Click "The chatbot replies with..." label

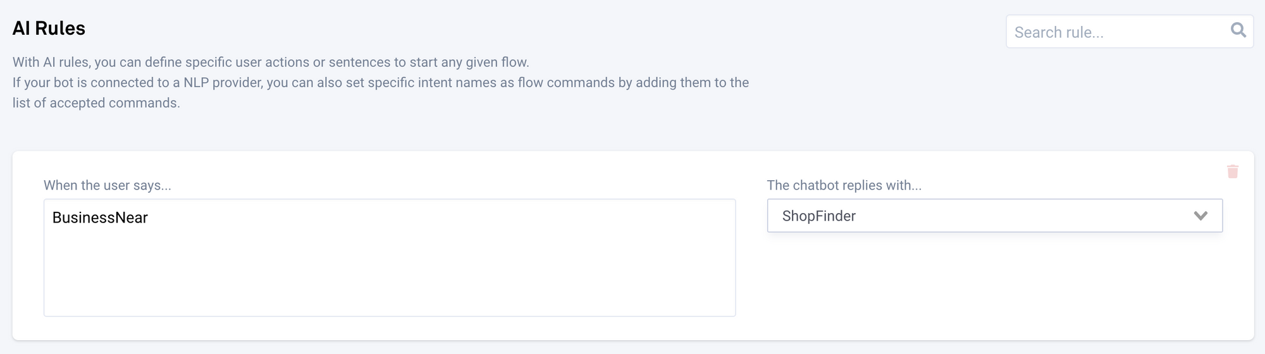pos(844,185)
